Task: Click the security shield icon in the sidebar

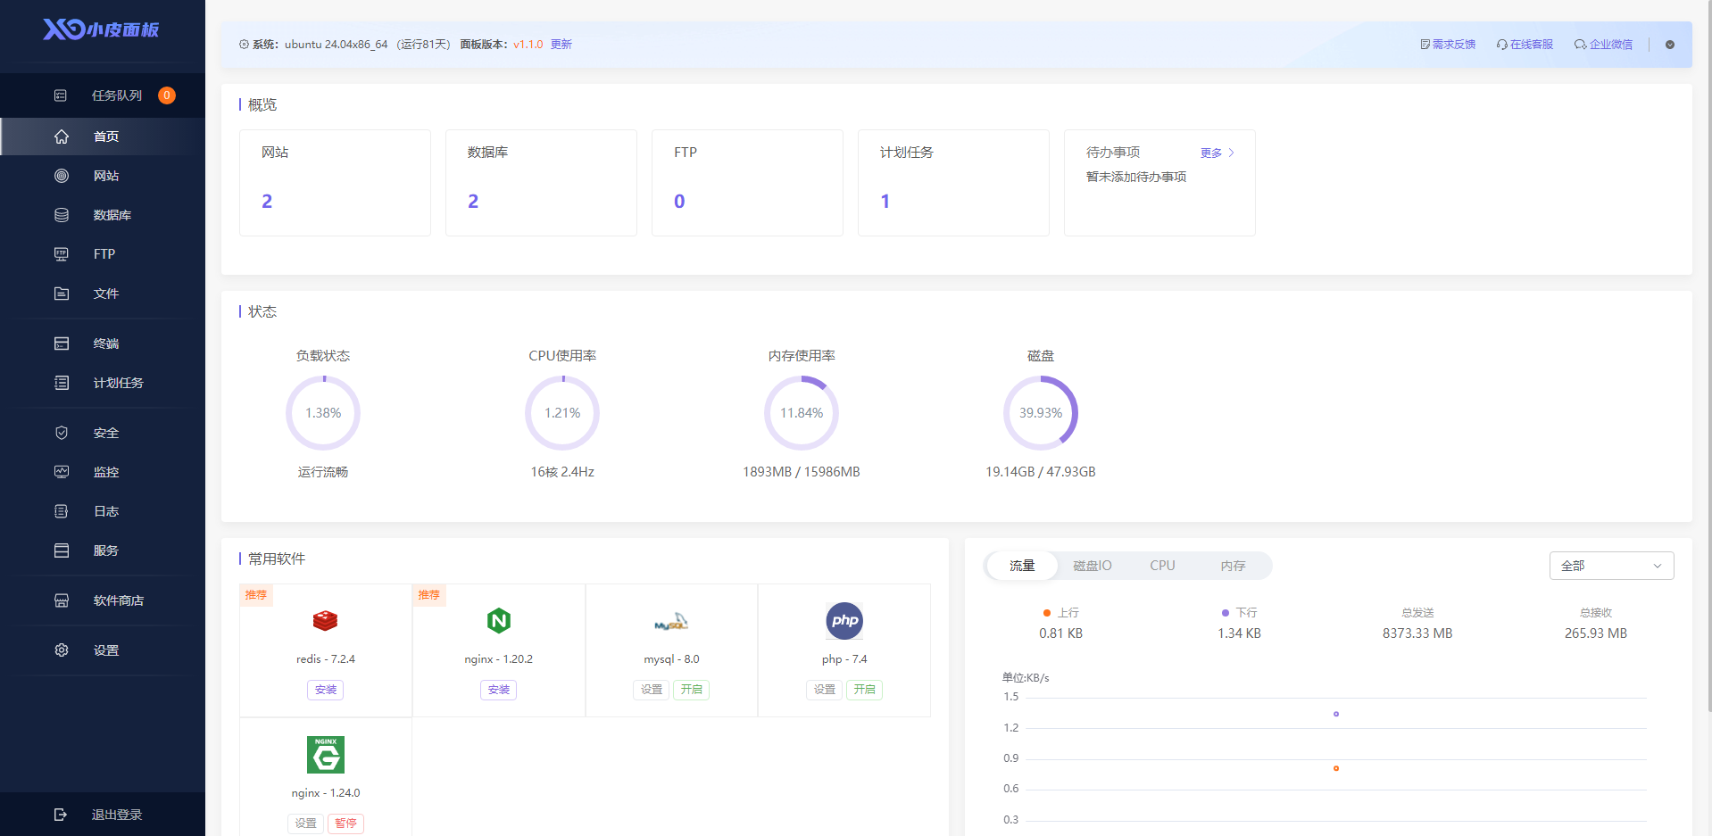Action: [62, 433]
